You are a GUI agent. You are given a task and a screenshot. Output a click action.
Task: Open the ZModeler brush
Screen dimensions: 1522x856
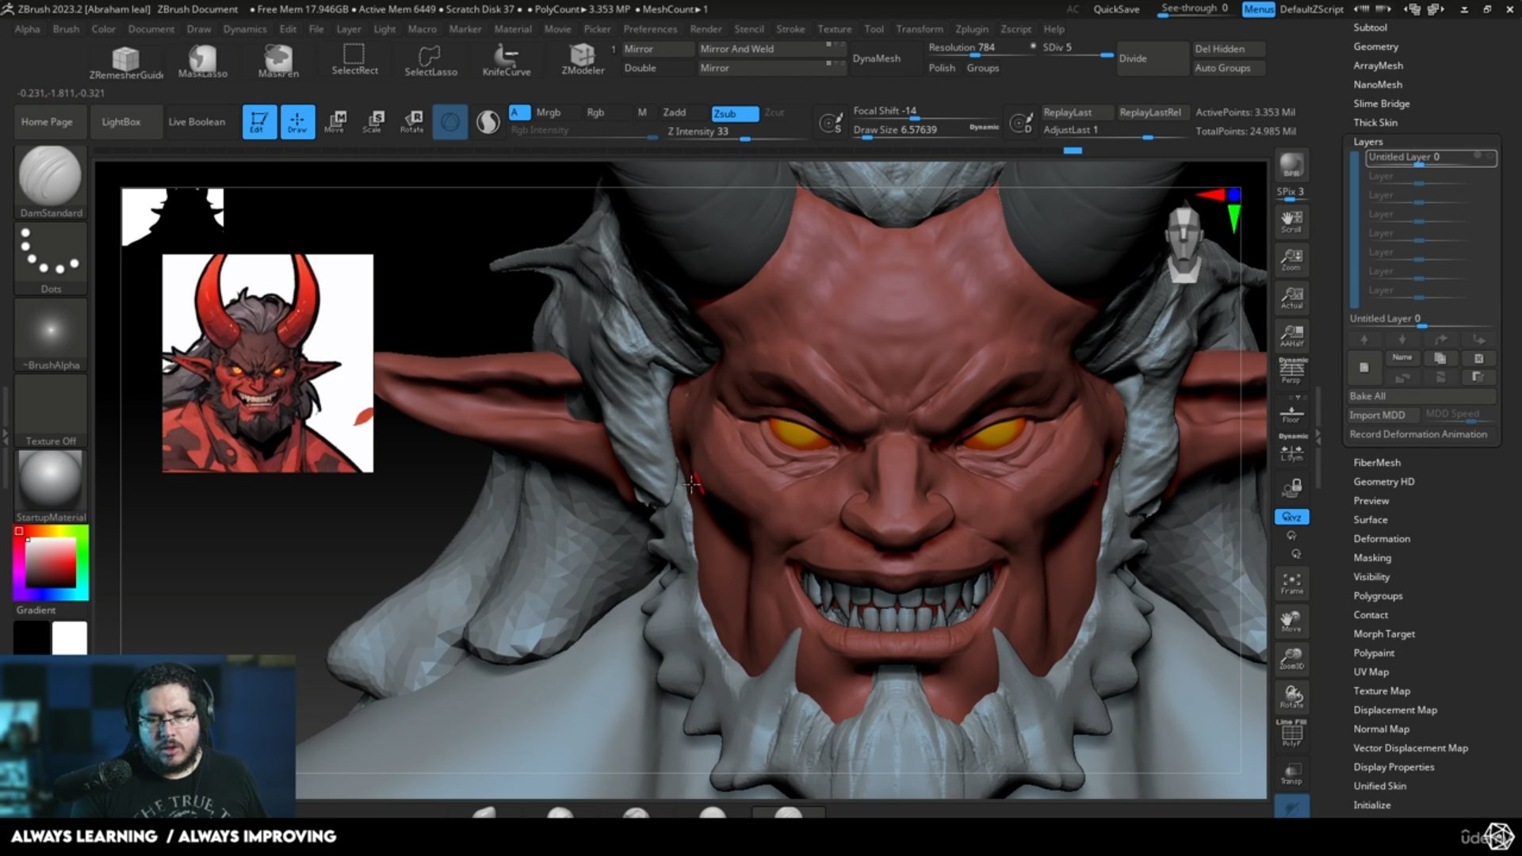(582, 58)
